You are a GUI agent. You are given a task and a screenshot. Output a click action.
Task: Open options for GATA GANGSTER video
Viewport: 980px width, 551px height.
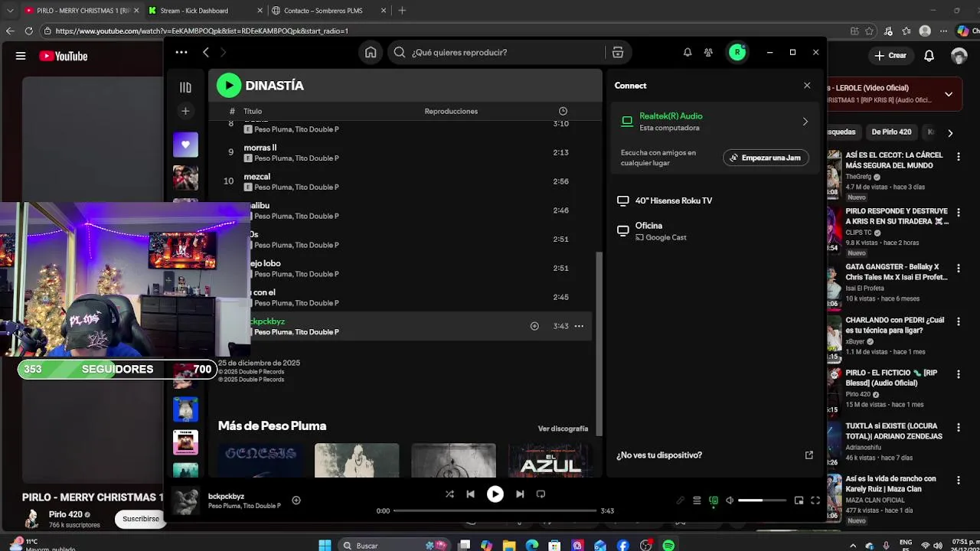[x=958, y=269]
